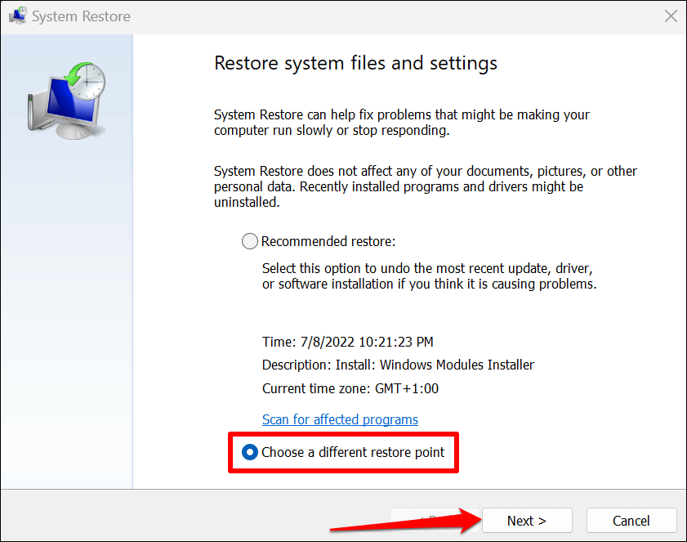Image resolution: width=687 pixels, height=542 pixels.
Task: Click the text about recently installed programs being uninstalled
Action: point(425,186)
